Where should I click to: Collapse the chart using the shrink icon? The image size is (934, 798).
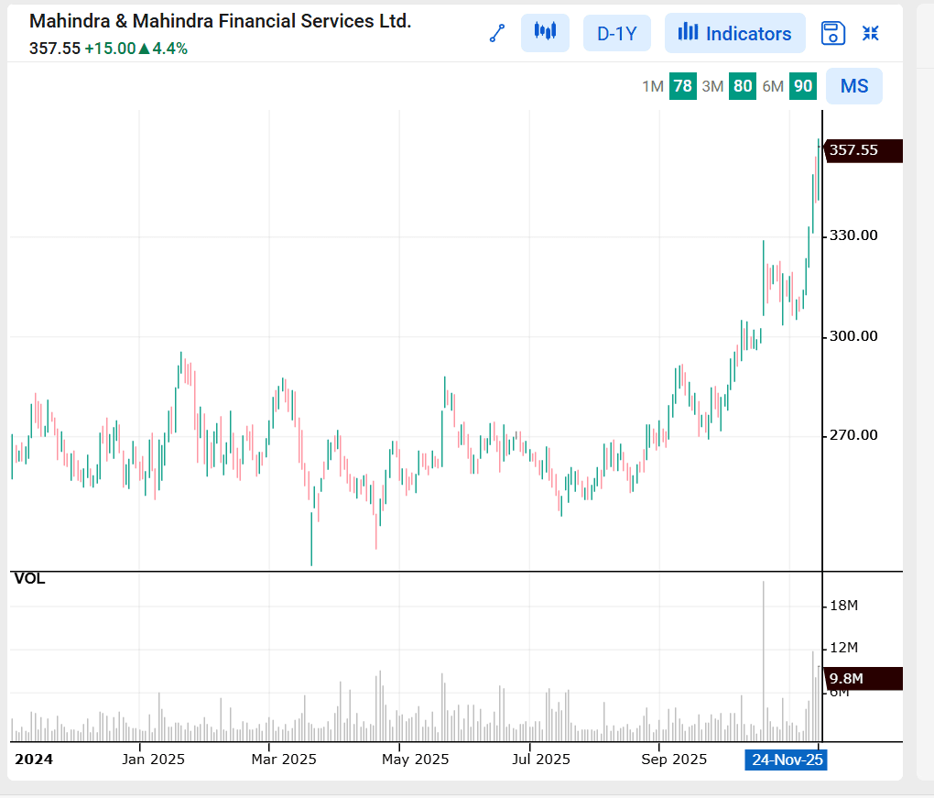pyautogui.click(x=870, y=33)
